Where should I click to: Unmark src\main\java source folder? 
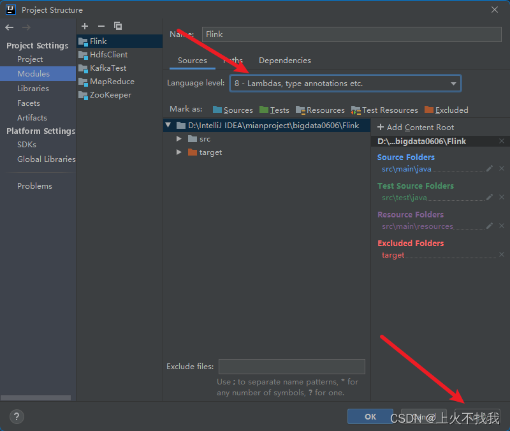(502, 168)
